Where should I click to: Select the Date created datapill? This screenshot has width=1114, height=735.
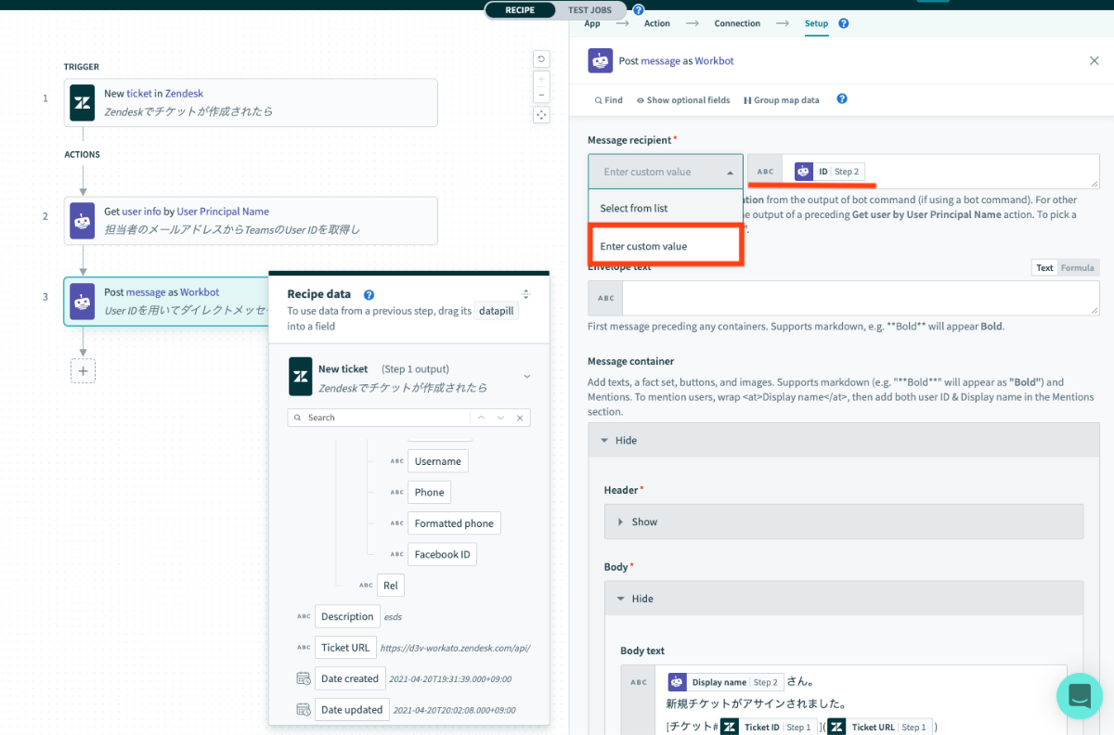[350, 678]
